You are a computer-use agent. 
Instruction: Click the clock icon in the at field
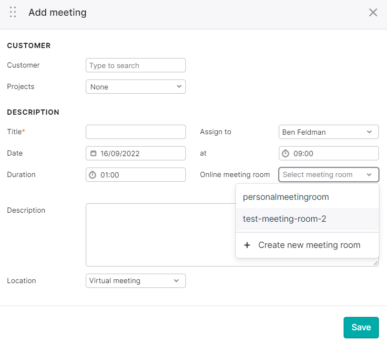tap(286, 153)
